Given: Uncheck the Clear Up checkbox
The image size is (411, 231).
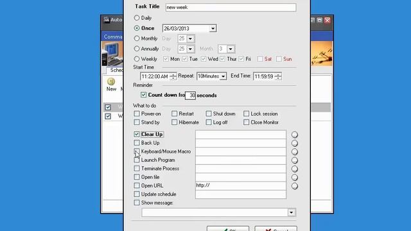Looking at the screenshot, I should coord(137,134).
